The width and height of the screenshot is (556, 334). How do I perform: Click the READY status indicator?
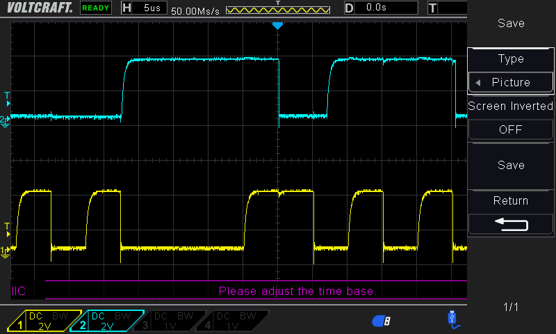pos(95,8)
